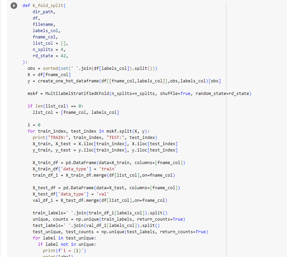
Task: Click the 'val' string value assignment
Action: coord(102,194)
